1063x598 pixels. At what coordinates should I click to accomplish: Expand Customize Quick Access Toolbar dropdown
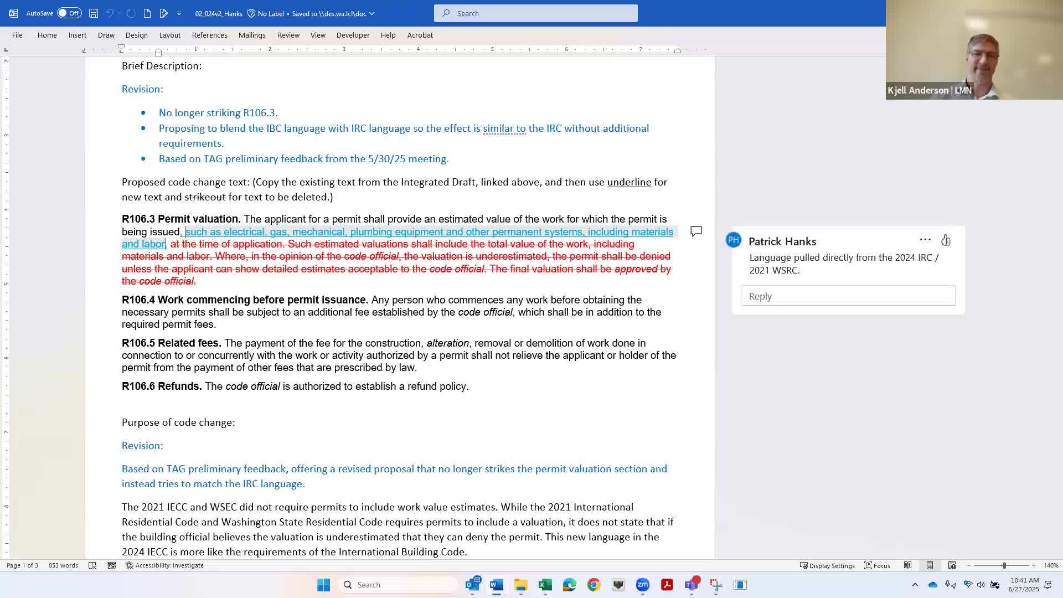(x=179, y=13)
